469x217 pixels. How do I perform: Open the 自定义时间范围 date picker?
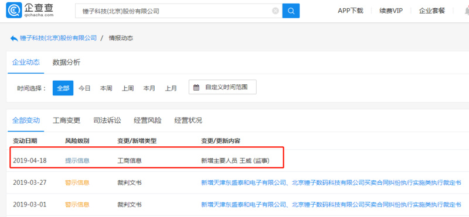[x=223, y=87]
